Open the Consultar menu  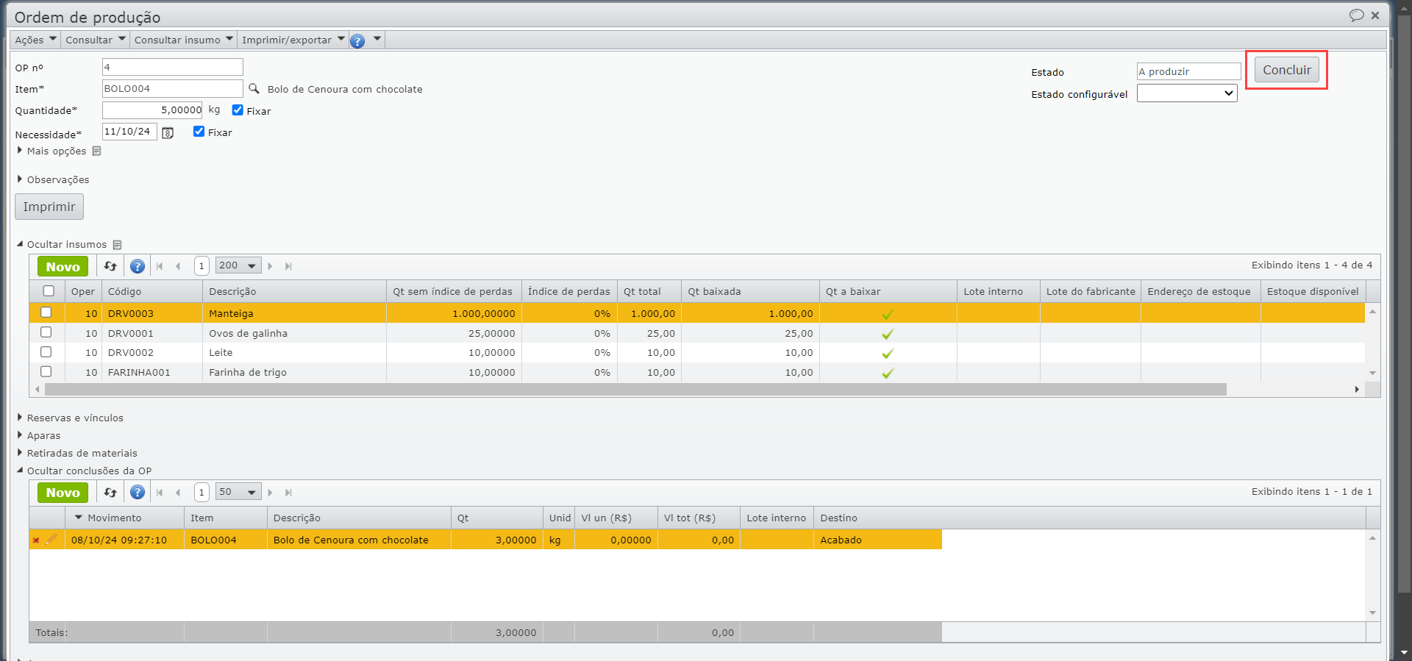pyautogui.click(x=96, y=40)
